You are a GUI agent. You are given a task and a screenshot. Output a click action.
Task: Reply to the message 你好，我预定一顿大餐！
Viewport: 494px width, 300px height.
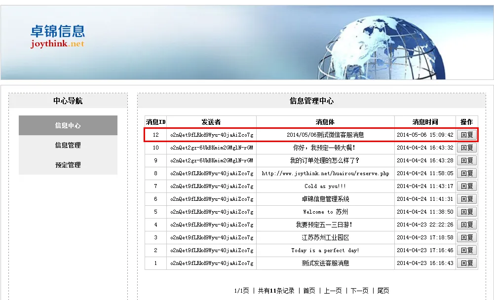(x=466, y=148)
